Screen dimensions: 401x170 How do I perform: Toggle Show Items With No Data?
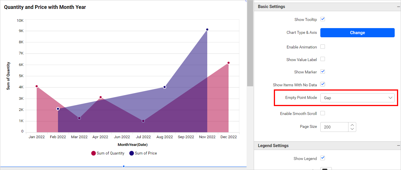click(x=323, y=84)
